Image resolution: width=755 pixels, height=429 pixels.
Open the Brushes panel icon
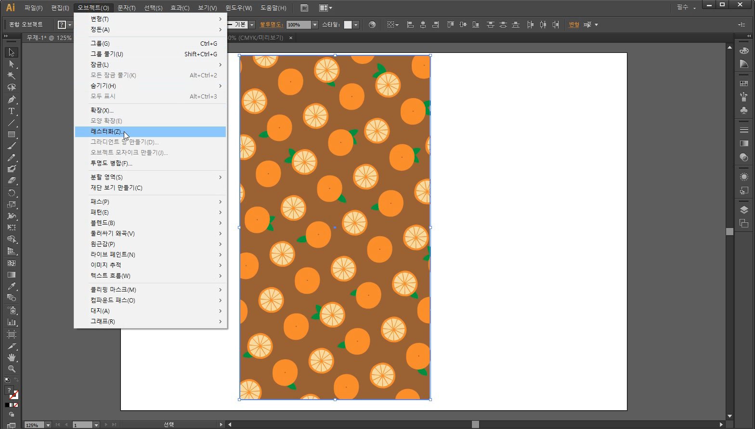(x=744, y=97)
